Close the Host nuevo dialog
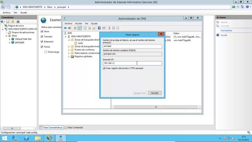 pyautogui.click(x=161, y=34)
